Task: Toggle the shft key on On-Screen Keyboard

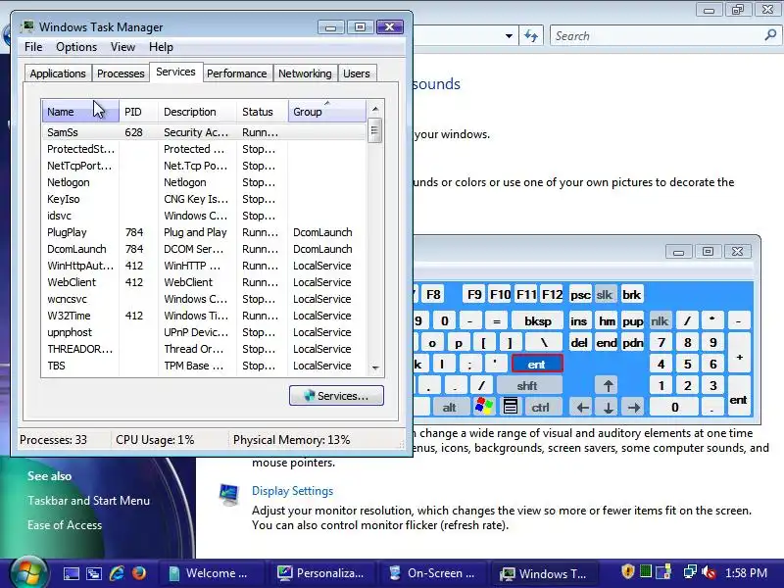Action: 527,385
